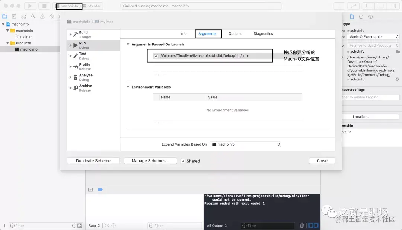Viewport: 402px width, 230px height.
Task: Expand the Run scheme action
Action: point(70,45)
